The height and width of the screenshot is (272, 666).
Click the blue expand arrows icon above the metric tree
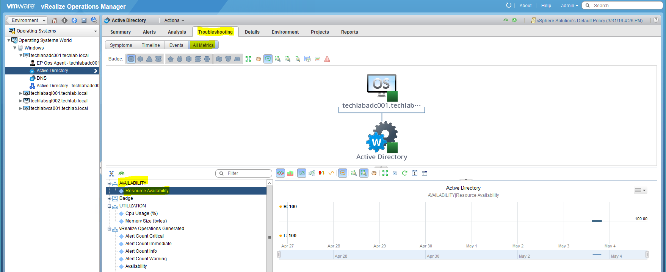click(x=111, y=173)
